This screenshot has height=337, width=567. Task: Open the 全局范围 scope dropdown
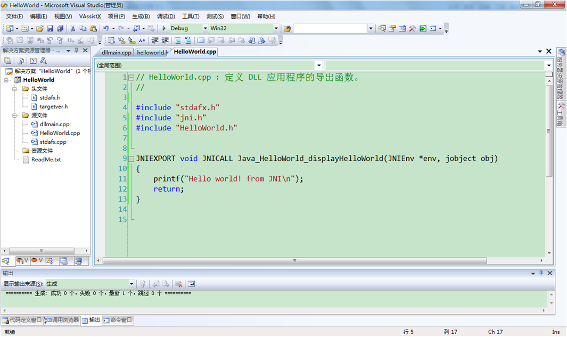tap(318, 65)
